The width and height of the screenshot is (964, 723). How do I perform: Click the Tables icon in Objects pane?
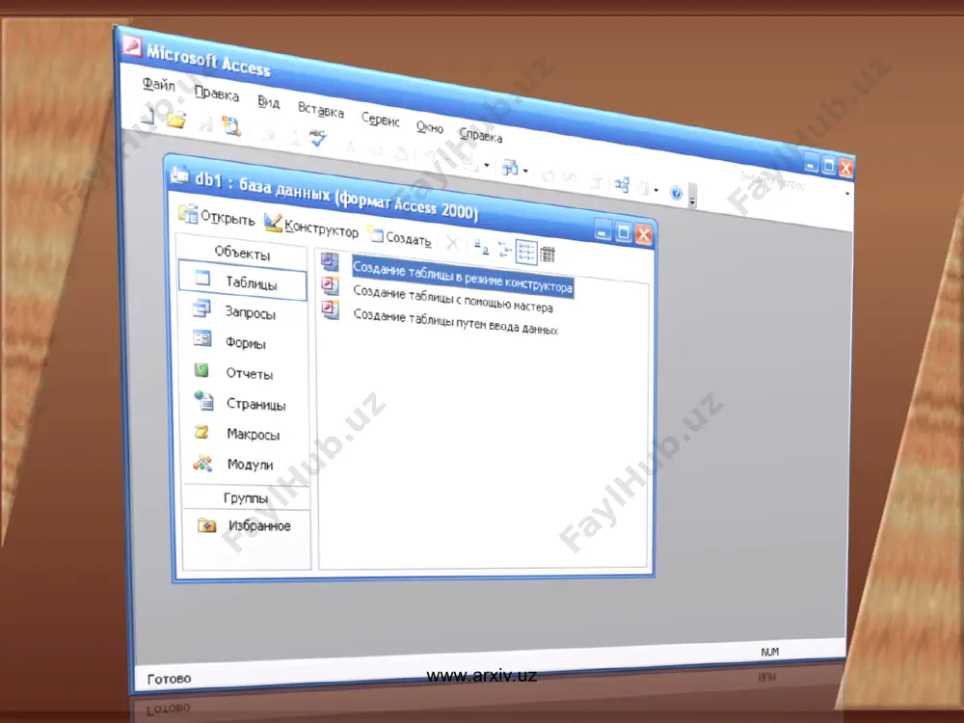(202, 279)
